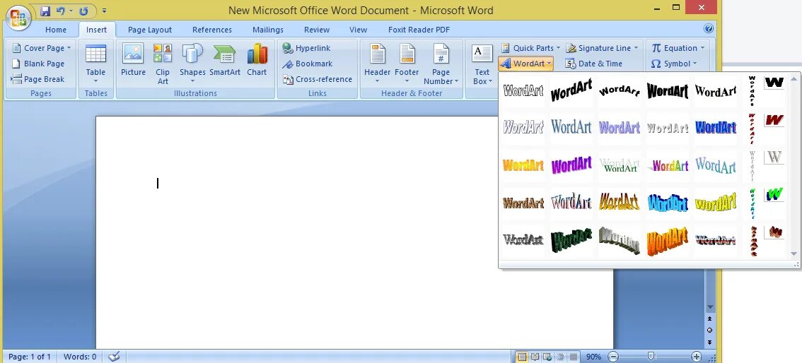Open Word Help with the question mark icon
Image resolution: width=802 pixels, height=363 pixels.
[x=709, y=28]
